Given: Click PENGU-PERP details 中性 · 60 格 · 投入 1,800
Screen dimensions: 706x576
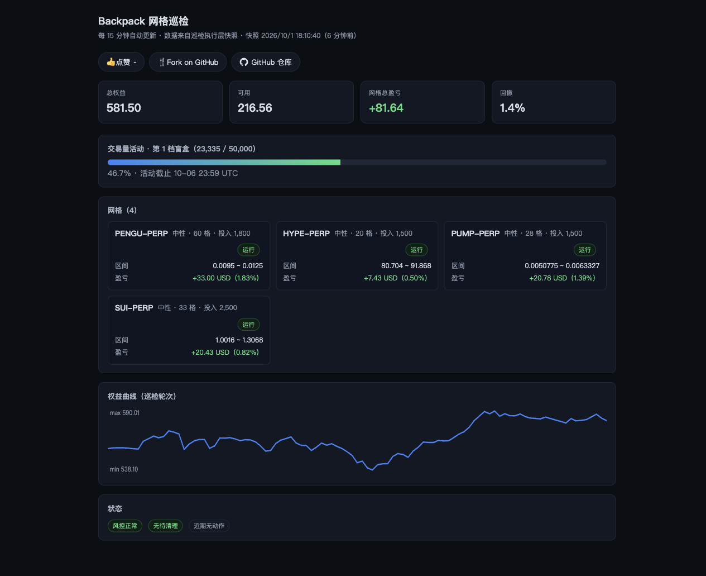Looking at the screenshot, I should coord(212,234).
